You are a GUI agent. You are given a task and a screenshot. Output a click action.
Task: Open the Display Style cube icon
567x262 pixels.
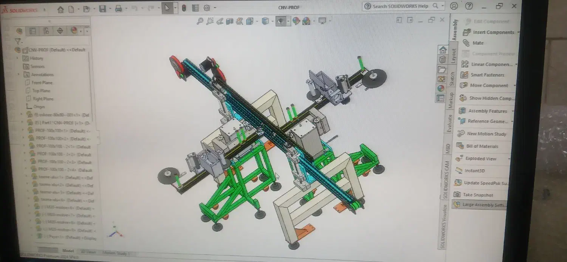[265, 21]
